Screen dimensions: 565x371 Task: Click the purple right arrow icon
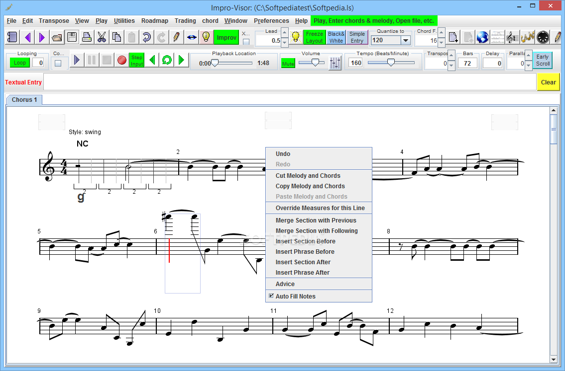pos(42,37)
